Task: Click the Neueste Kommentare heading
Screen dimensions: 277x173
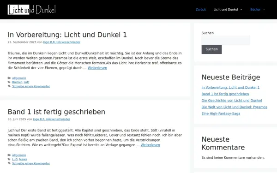Action: (223, 143)
